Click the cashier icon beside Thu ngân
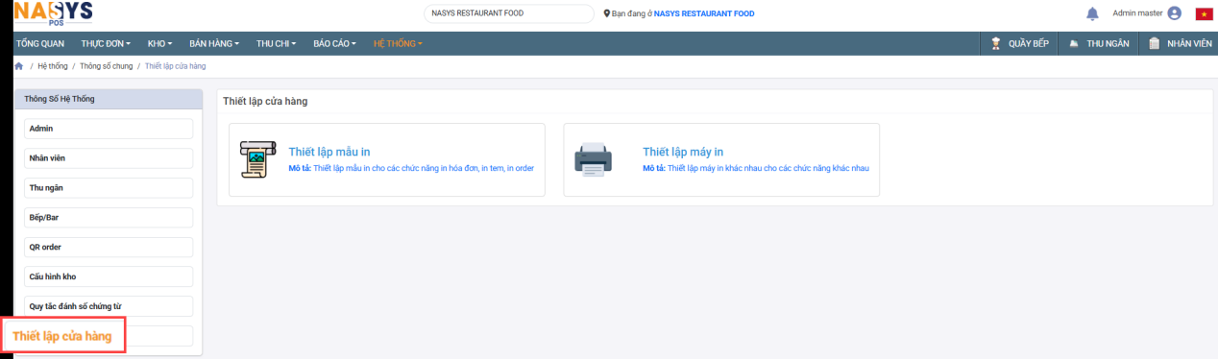This screenshot has height=359, width=1218. (x=1074, y=44)
